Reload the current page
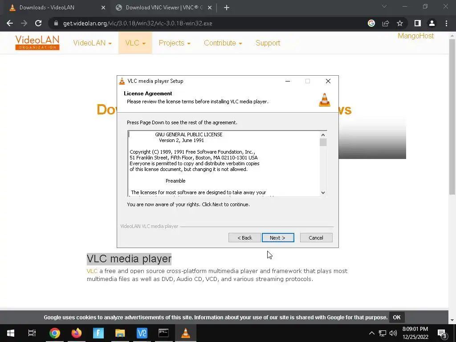 point(38,23)
